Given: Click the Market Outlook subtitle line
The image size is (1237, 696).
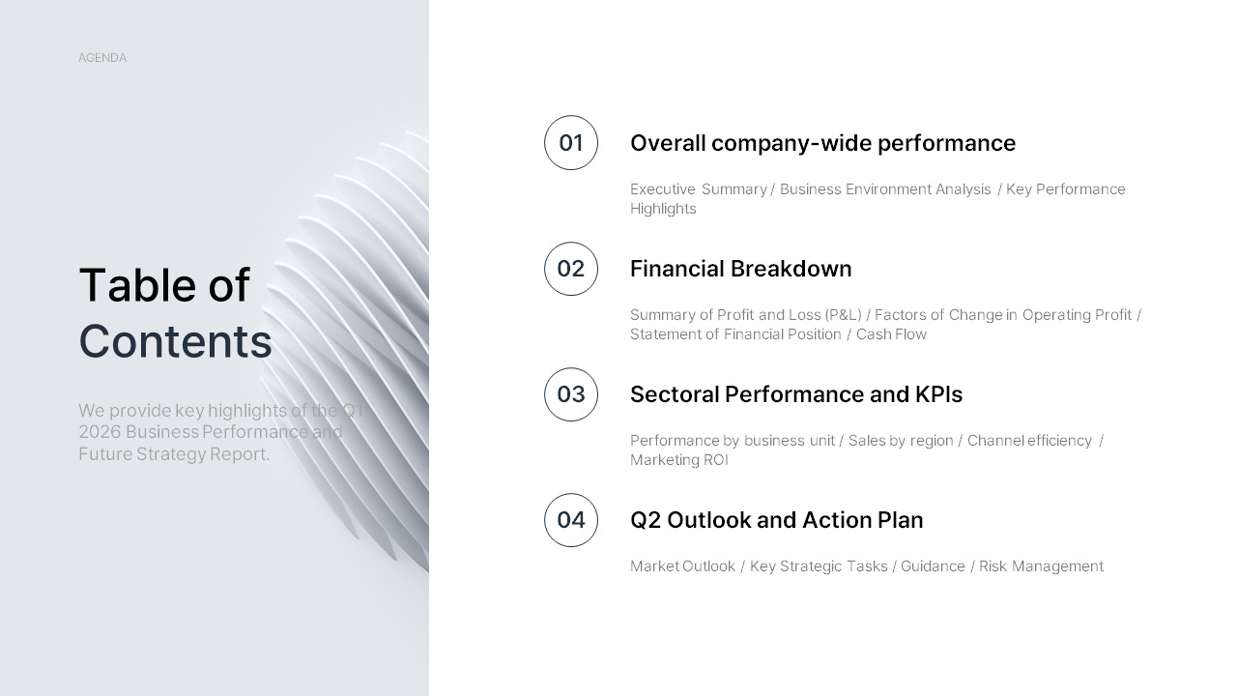Looking at the screenshot, I should (867, 566).
